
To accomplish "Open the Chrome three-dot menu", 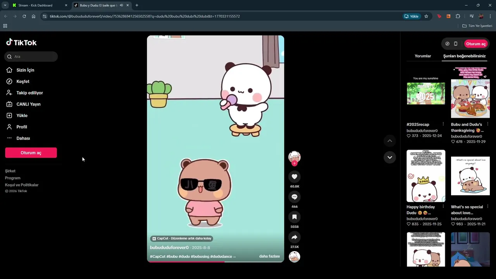I will click(491, 16).
